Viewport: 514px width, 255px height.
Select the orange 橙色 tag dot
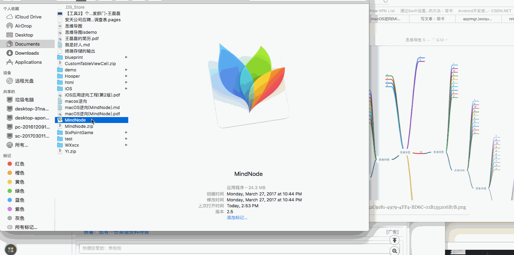coord(10,173)
